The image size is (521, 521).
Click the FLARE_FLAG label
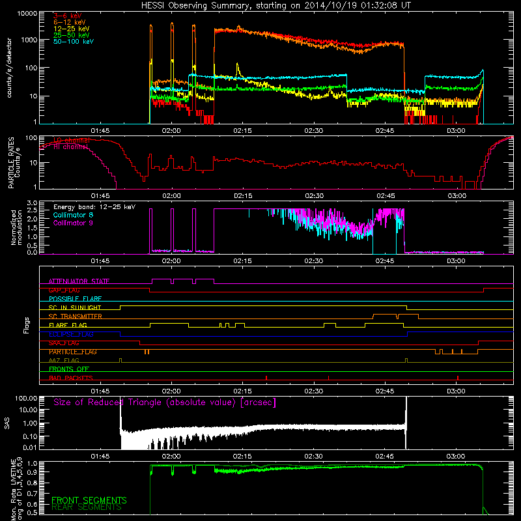coord(68,325)
